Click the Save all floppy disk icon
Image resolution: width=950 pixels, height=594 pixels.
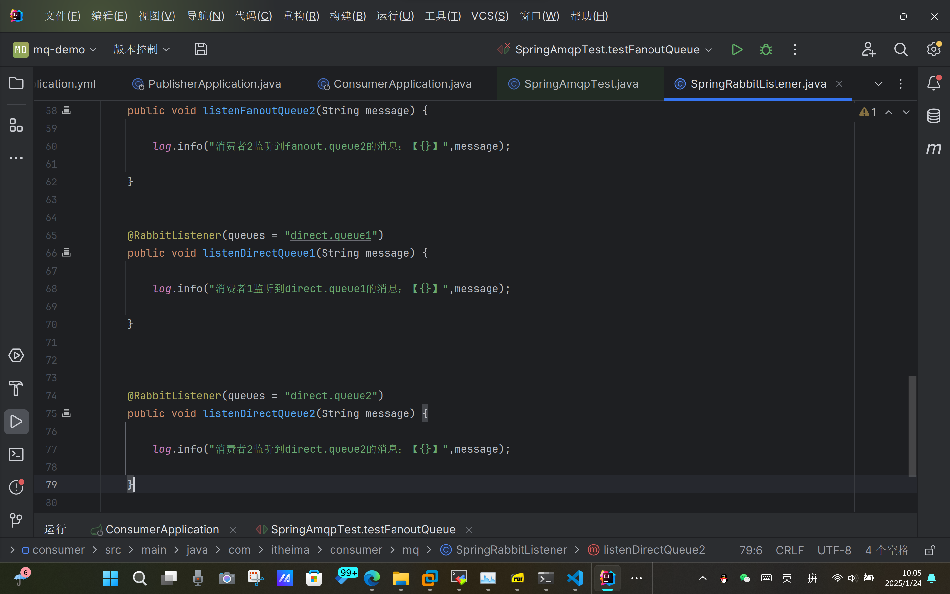point(201,49)
